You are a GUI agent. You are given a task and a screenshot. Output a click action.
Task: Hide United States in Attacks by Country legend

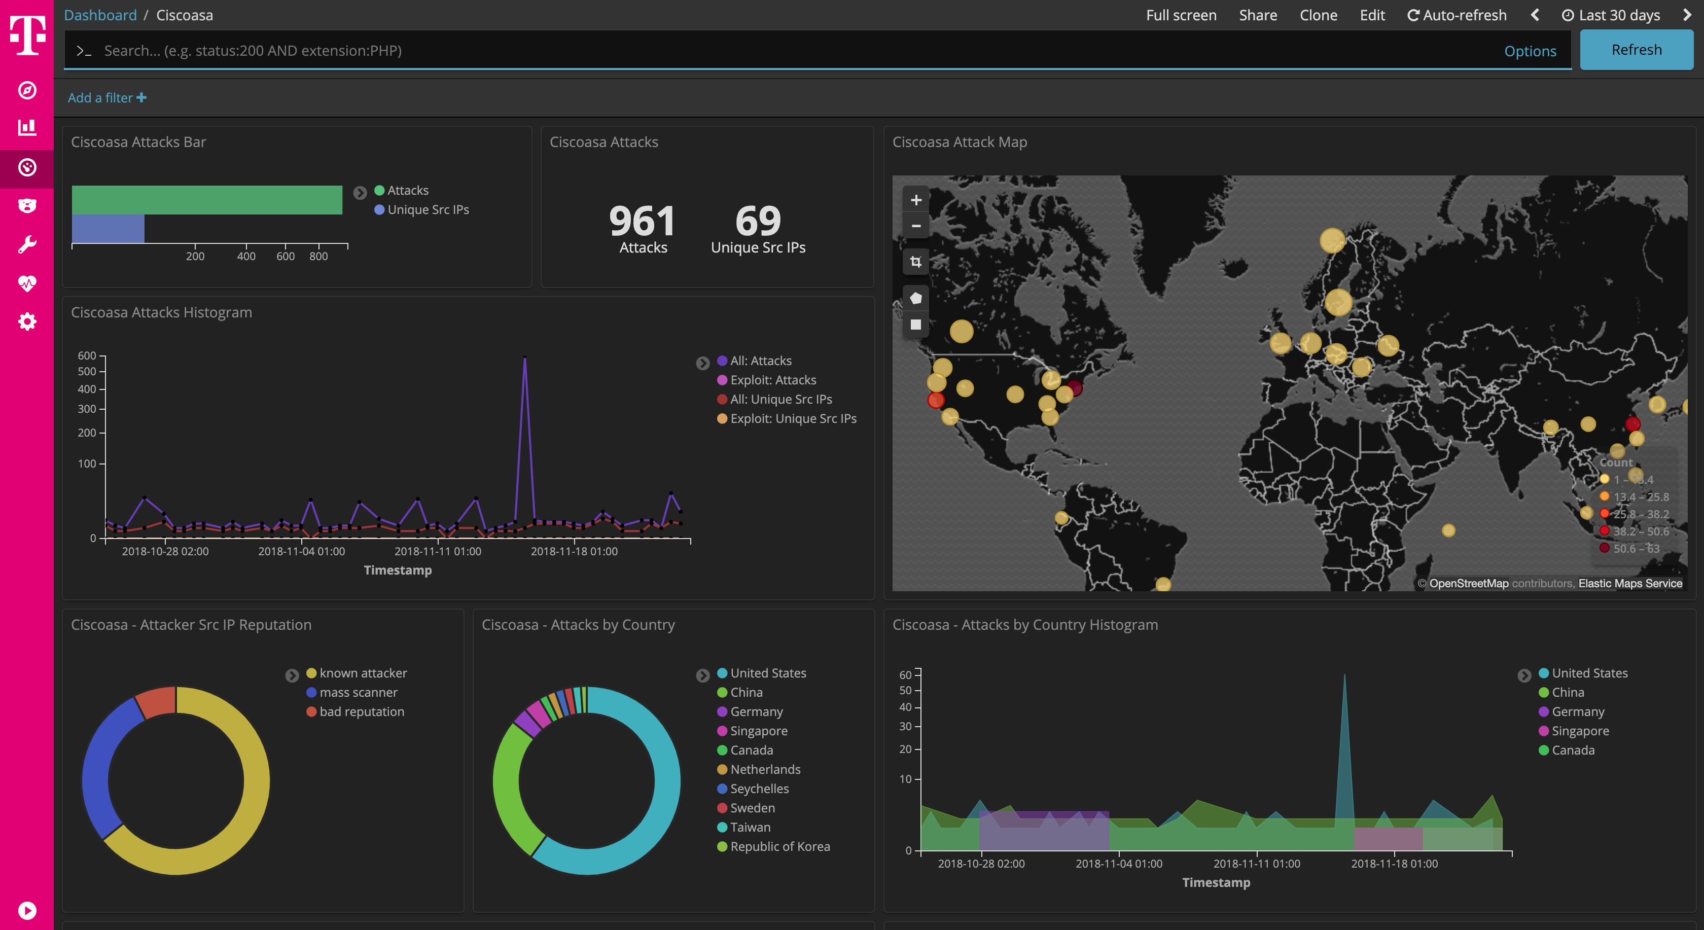(x=768, y=673)
